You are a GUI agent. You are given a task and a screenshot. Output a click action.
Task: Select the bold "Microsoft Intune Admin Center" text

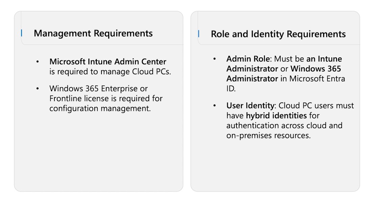click(x=108, y=62)
